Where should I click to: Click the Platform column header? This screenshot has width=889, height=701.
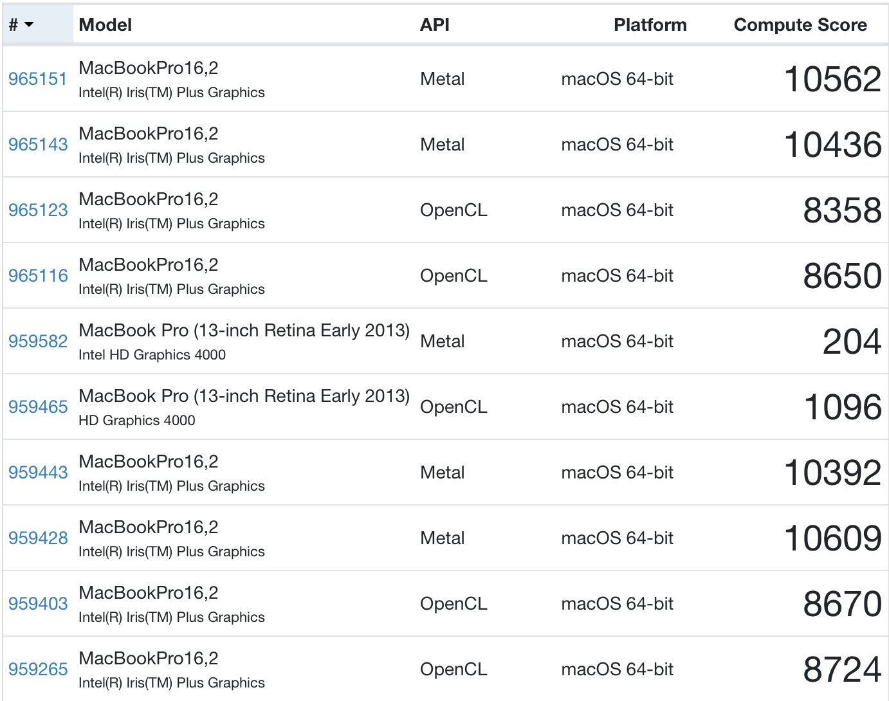click(650, 25)
